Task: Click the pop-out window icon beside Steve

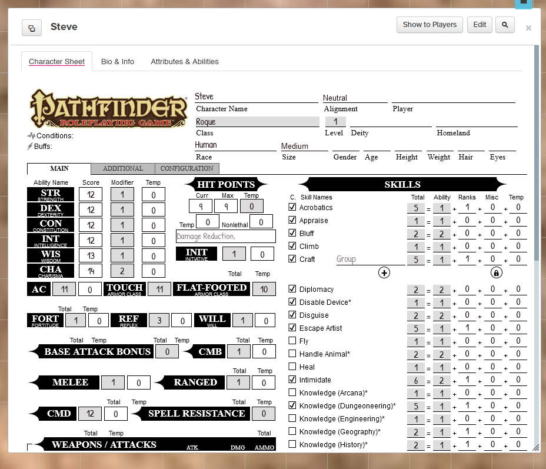Action: pos(32,28)
